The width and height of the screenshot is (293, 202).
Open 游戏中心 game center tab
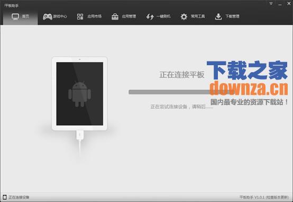click(x=55, y=16)
